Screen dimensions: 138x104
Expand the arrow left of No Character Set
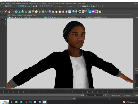point(110,95)
